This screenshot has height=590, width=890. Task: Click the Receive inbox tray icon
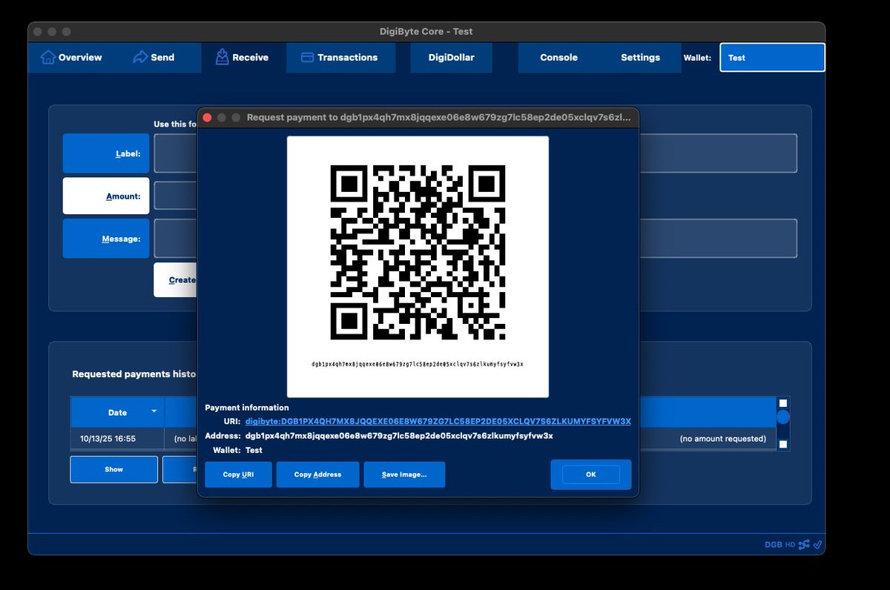tap(221, 57)
